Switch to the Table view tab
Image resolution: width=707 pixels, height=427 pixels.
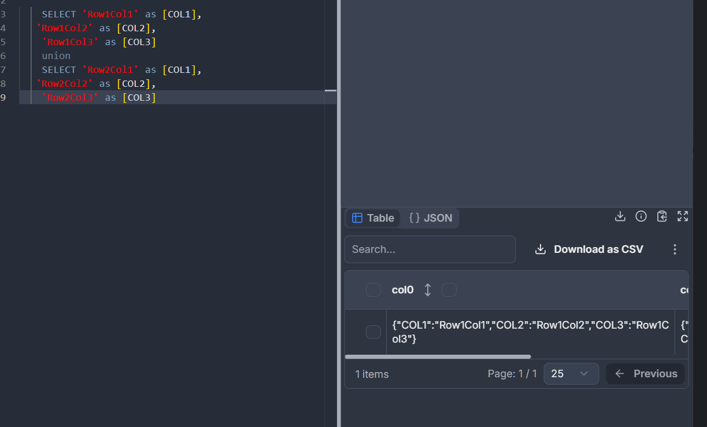pos(373,218)
